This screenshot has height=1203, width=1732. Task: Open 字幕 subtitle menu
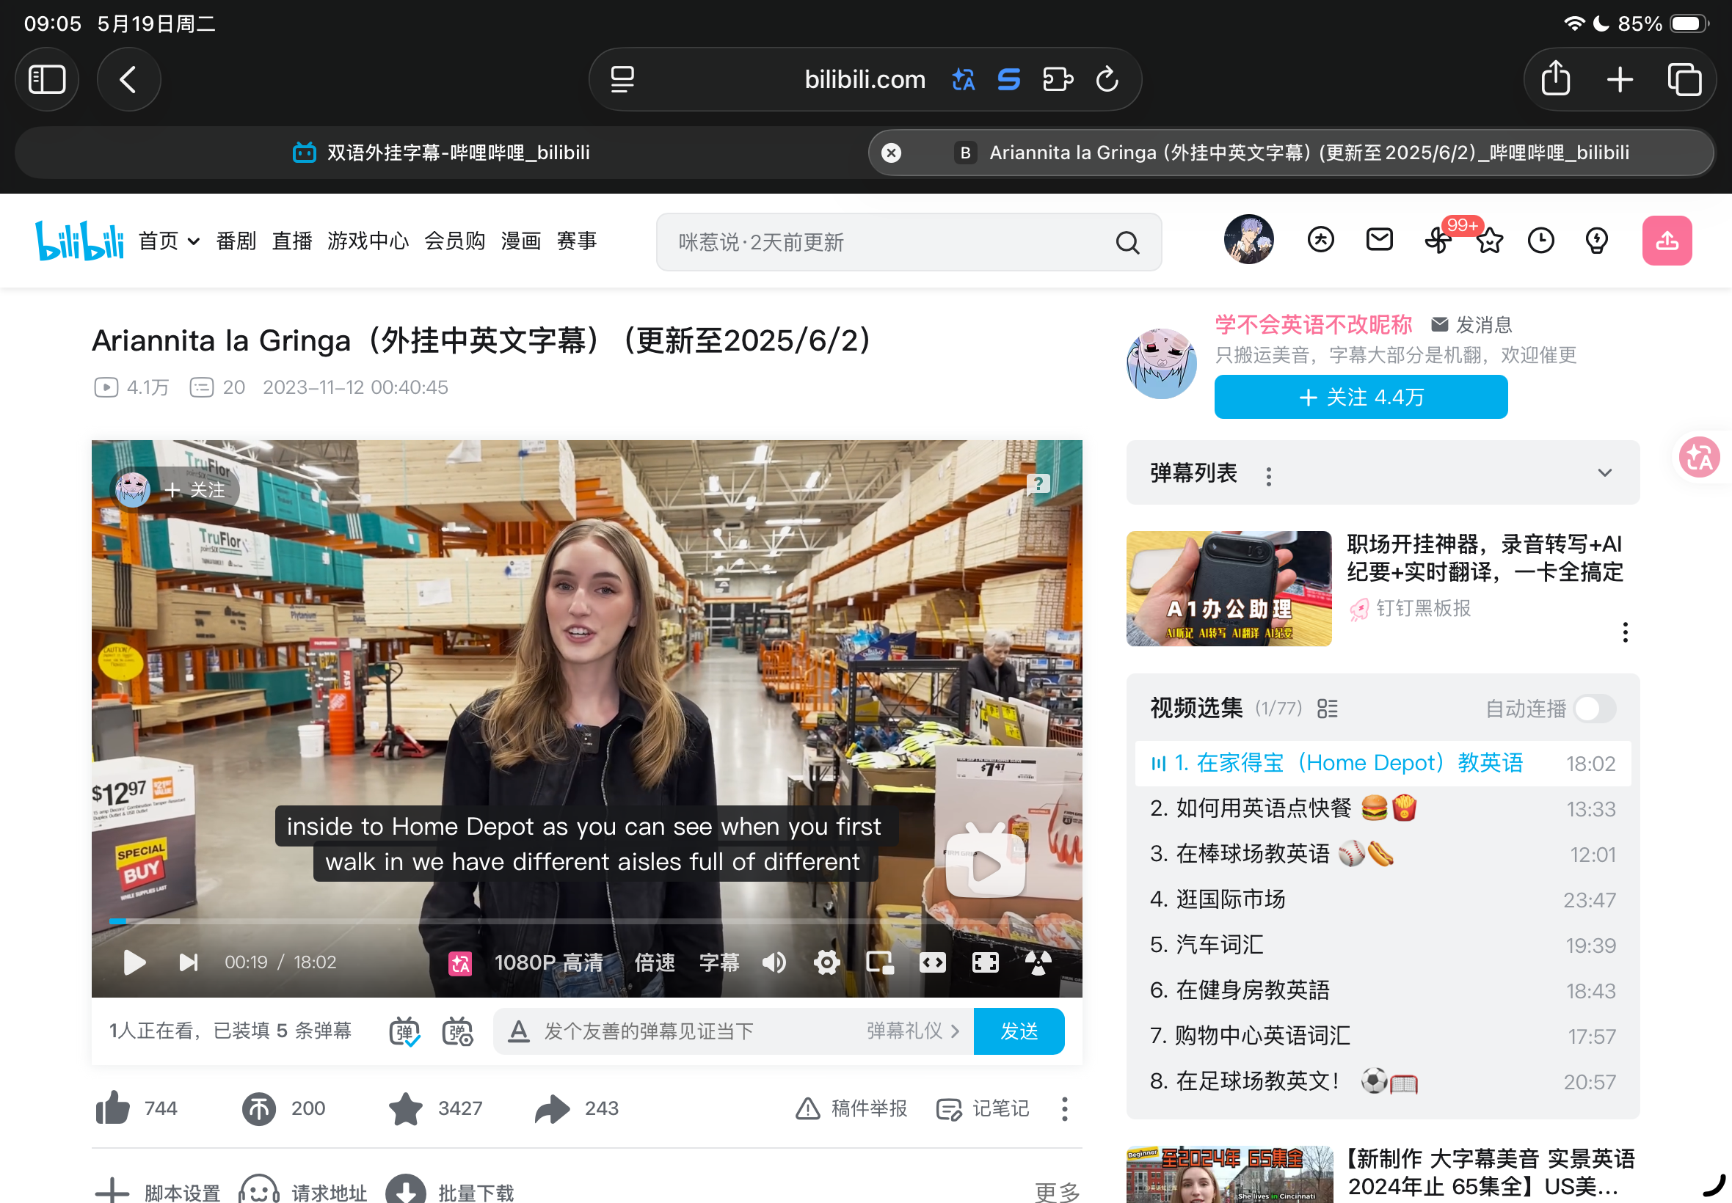(x=719, y=962)
